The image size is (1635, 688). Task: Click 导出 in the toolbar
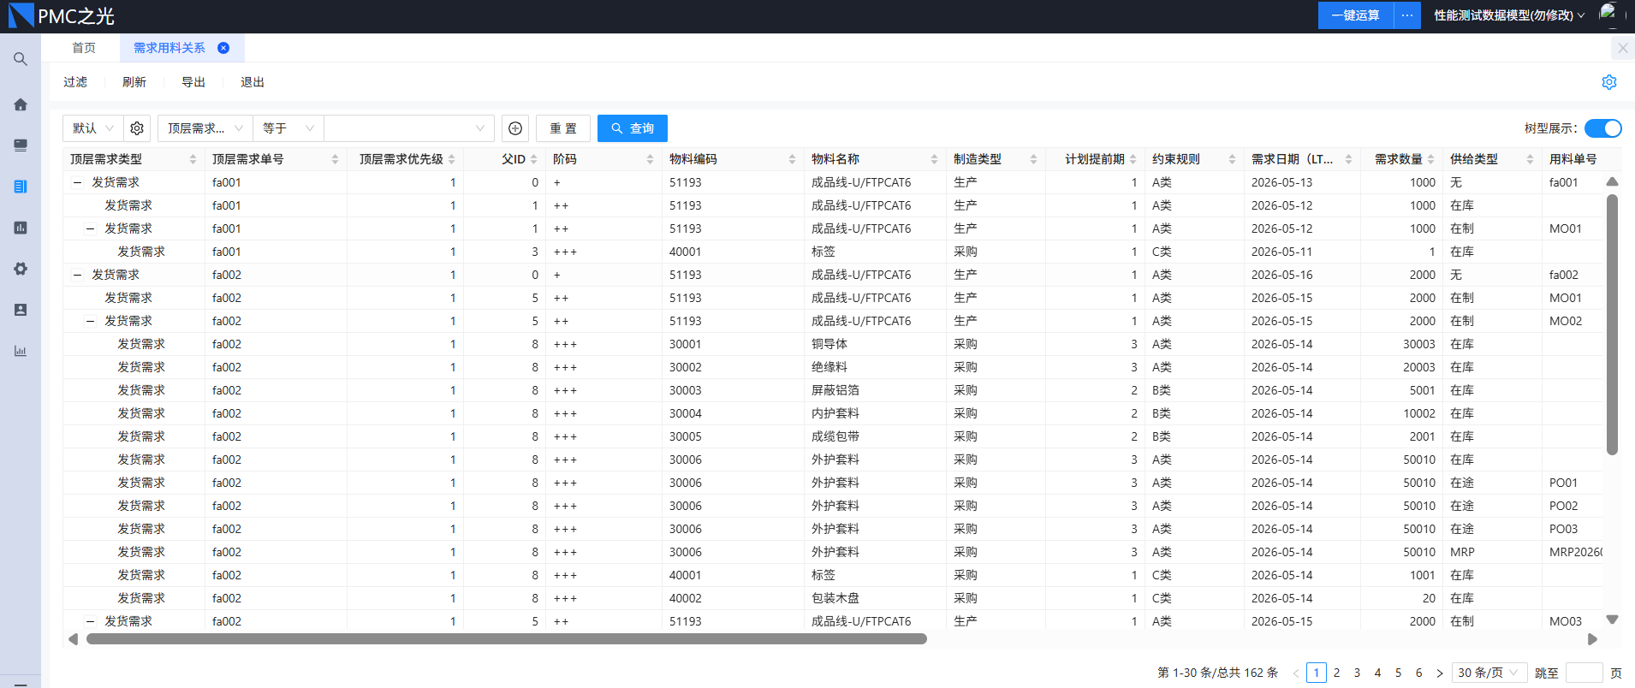pos(193,82)
